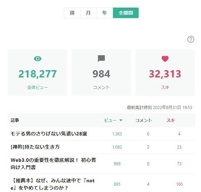
Task: Switch to the 年 period tab
Action: click(x=105, y=13)
